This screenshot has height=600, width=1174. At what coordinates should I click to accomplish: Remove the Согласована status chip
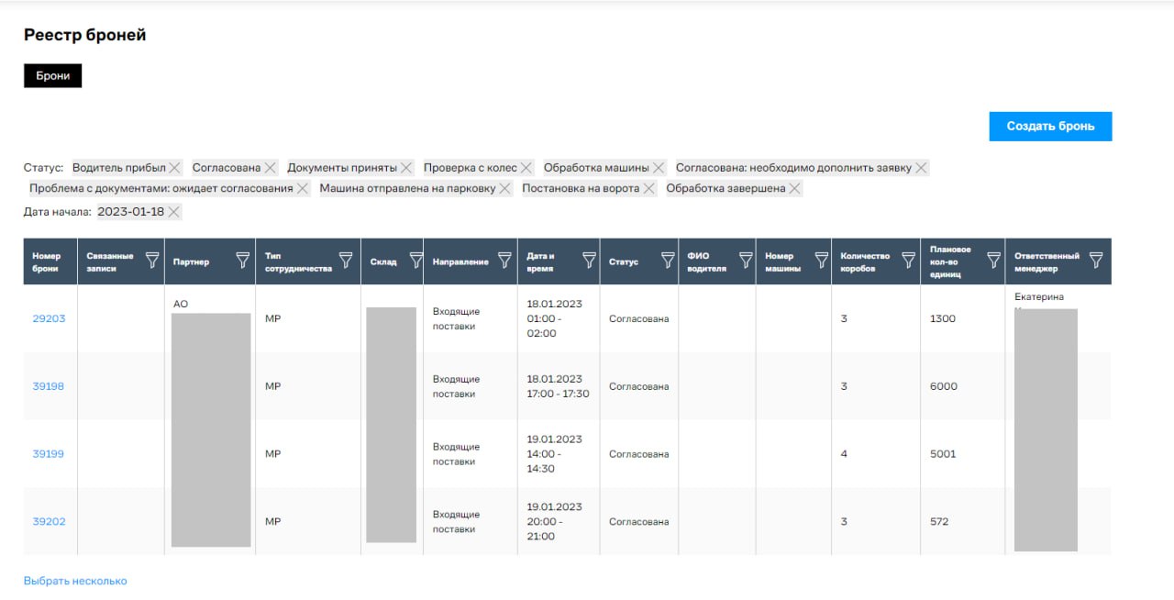(x=270, y=168)
